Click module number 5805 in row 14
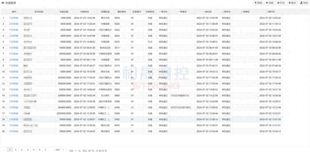This screenshot has height=152, width=310. pyautogui.click(x=117, y=95)
